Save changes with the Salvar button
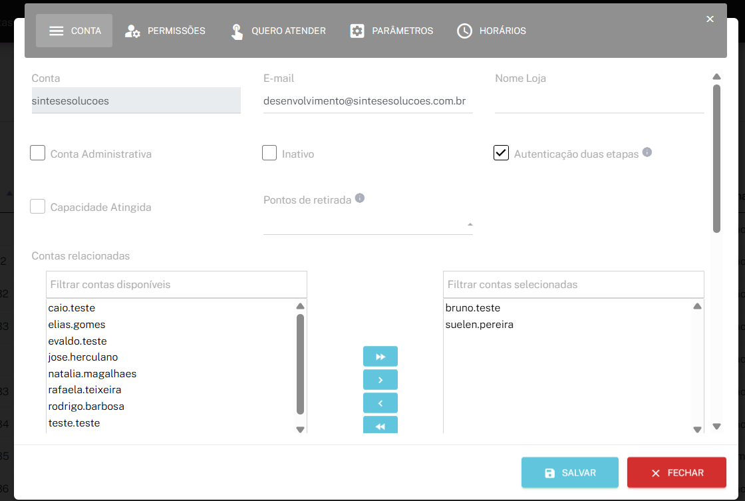Image resolution: width=745 pixels, height=501 pixels. tap(569, 472)
